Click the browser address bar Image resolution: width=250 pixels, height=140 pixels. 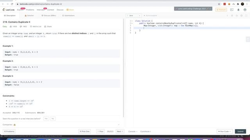click(x=116, y=4)
